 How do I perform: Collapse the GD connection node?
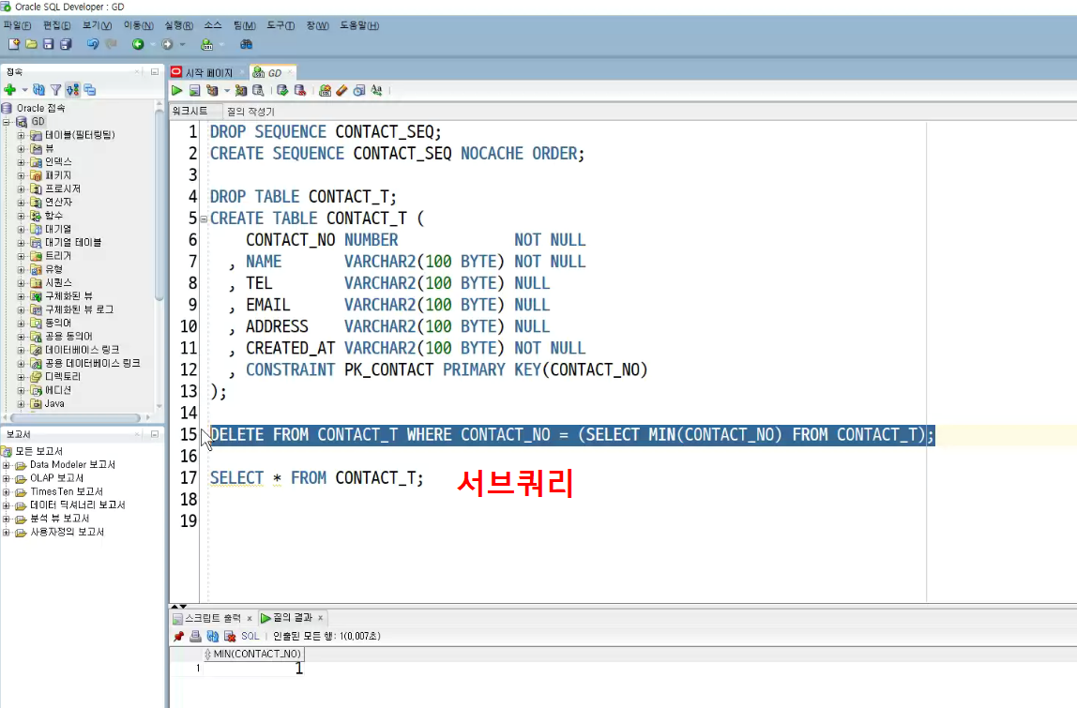pyautogui.click(x=7, y=122)
